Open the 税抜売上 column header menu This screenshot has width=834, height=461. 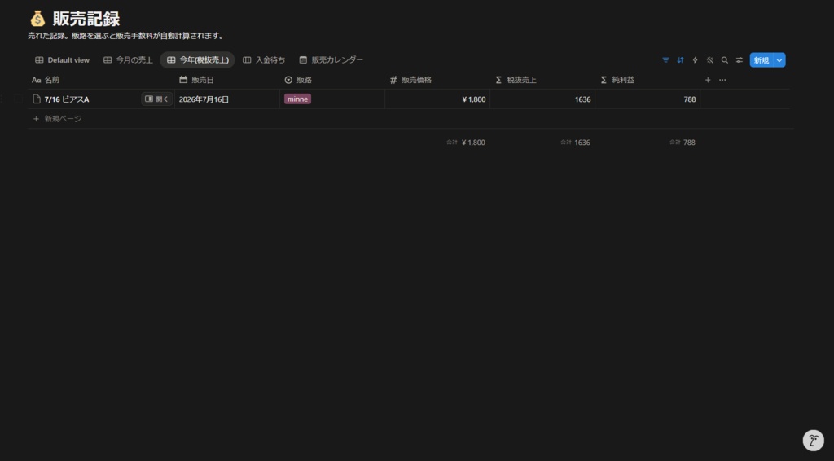click(x=542, y=80)
